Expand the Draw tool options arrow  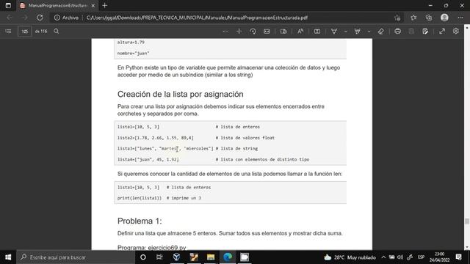346,31
